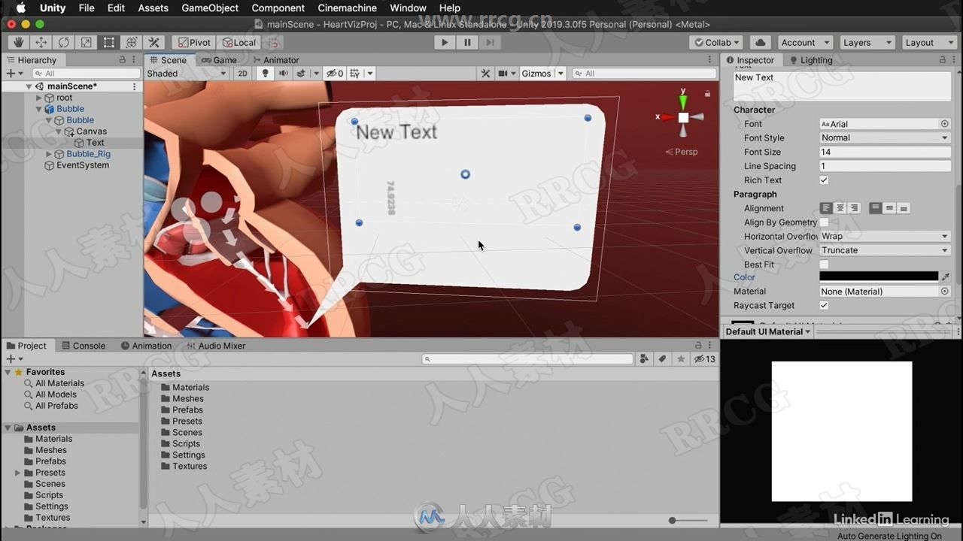Toggle scene lighting bulb icon
Image resolution: width=963 pixels, height=541 pixels.
pos(264,74)
